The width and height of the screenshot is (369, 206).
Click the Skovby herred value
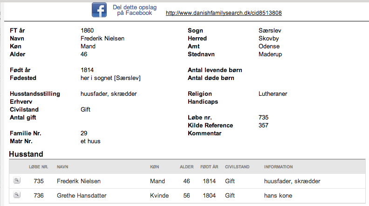tap(268, 39)
